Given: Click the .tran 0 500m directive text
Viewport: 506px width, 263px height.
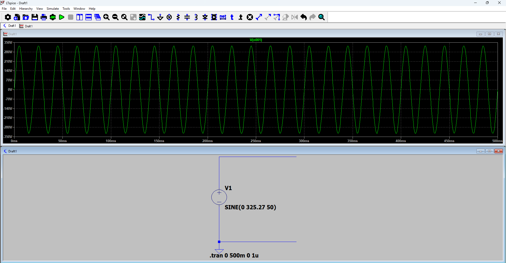Looking at the screenshot, I should (x=234, y=255).
